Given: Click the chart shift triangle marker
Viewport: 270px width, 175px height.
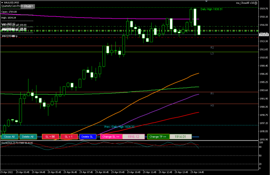Looking at the screenshot, I should pos(206,1).
